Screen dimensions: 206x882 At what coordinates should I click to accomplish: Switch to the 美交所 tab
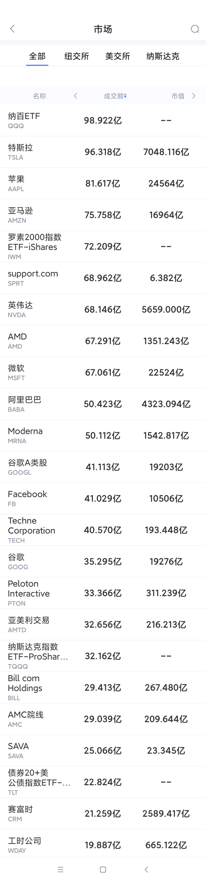pyautogui.click(x=118, y=56)
